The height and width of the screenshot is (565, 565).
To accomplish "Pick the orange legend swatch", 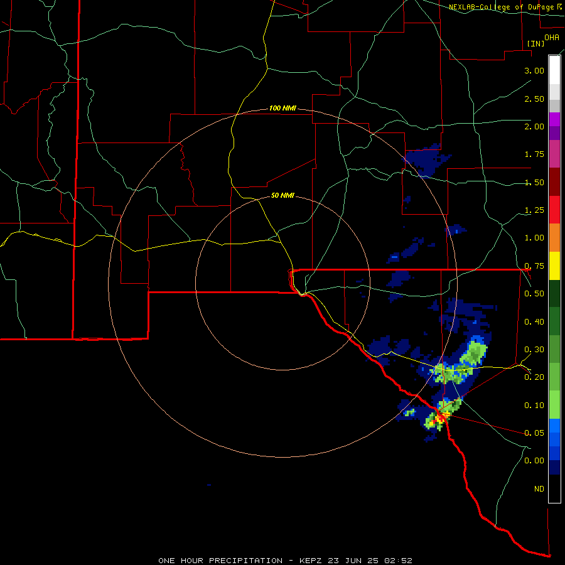I will pyautogui.click(x=554, y=237).
